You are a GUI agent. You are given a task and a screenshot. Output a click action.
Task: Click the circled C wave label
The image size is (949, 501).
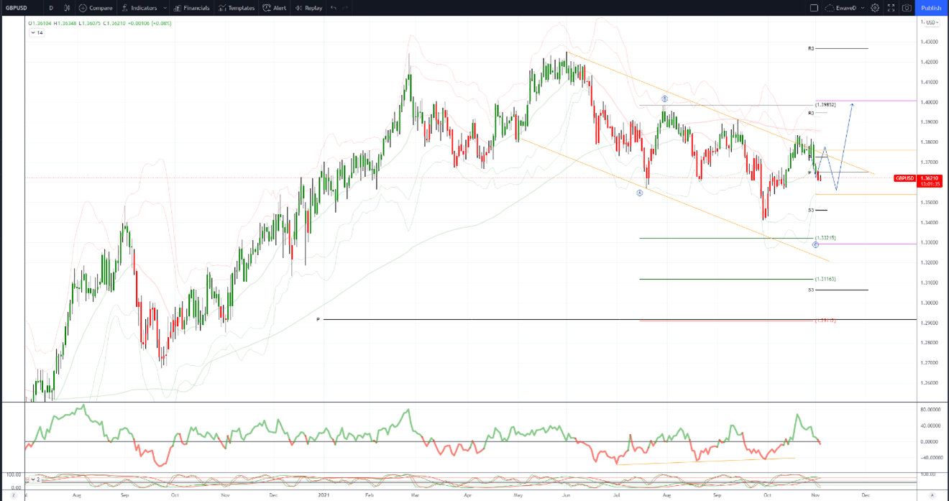815,245
